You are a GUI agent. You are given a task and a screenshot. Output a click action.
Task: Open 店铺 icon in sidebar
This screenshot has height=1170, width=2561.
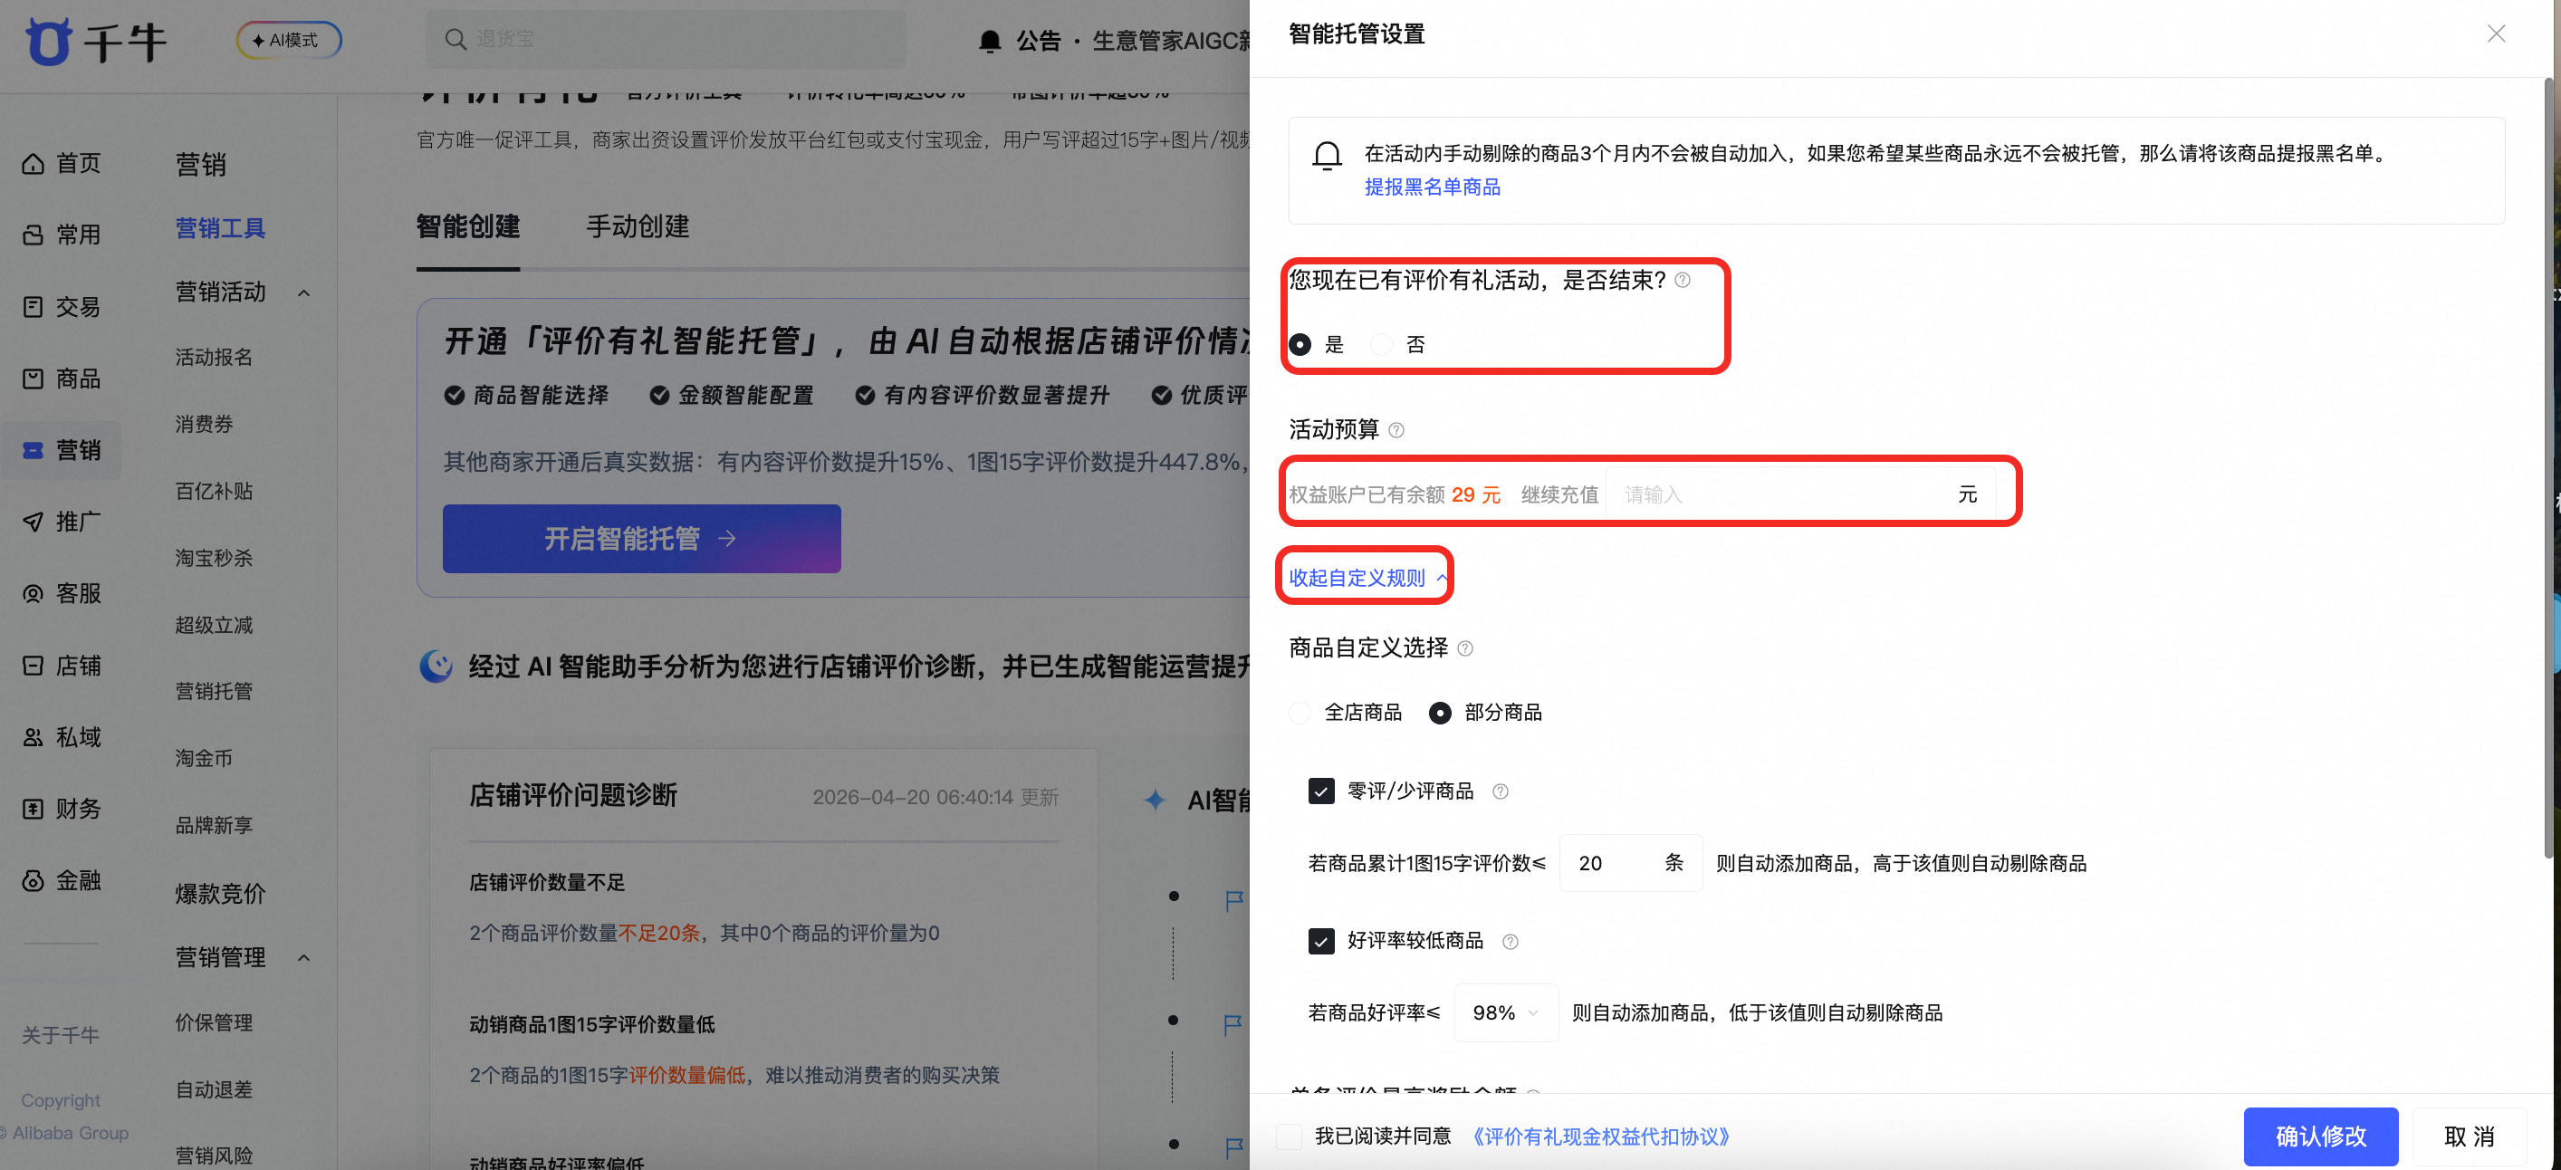[x=33, y=665]
